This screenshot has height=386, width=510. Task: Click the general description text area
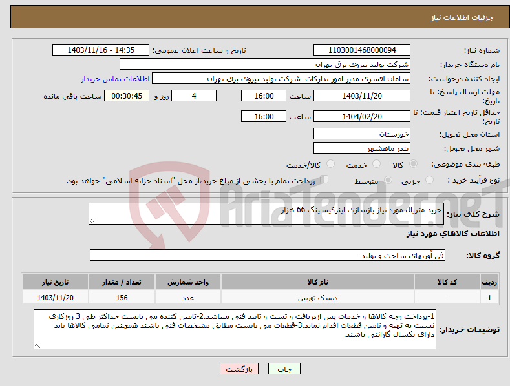pyautogui.click(x=266, y=214)
